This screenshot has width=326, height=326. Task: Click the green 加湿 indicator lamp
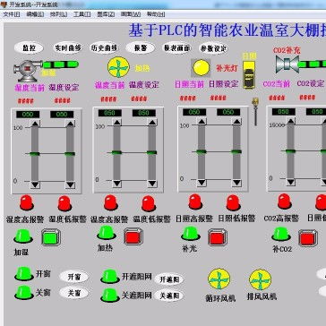(23, 236)
